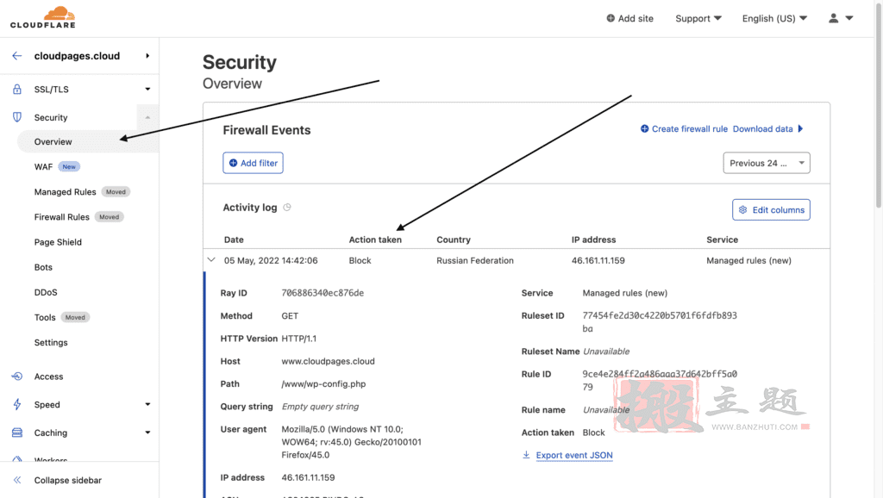Click the Access icon in sidebar
Screen dimensions: 883x498
(17, 377)
